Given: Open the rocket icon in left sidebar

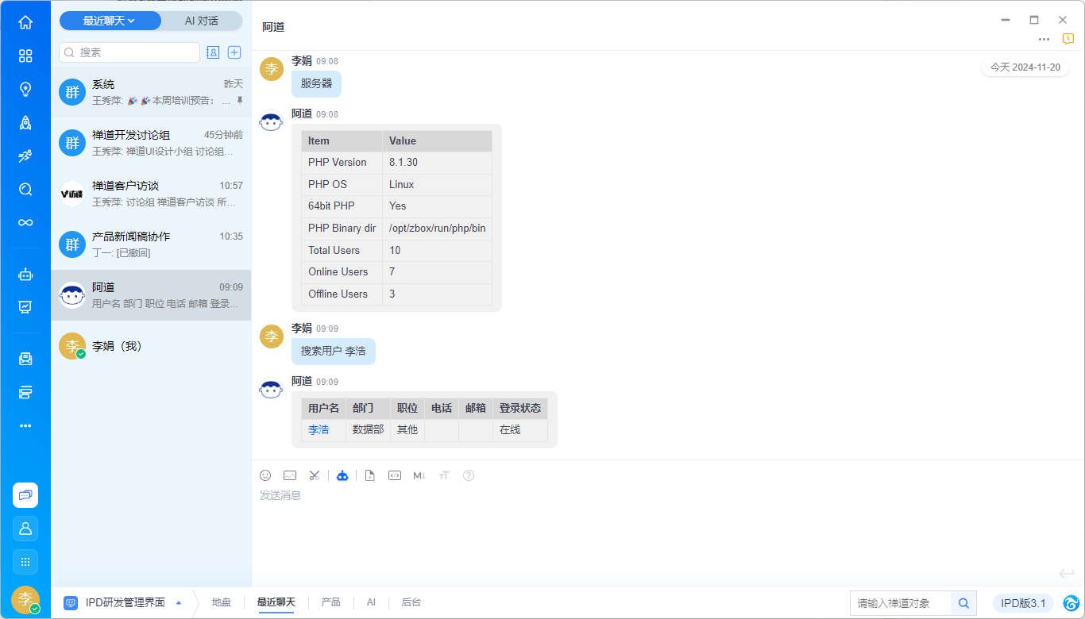Looking at the screenshot, I should click(25, 122).
